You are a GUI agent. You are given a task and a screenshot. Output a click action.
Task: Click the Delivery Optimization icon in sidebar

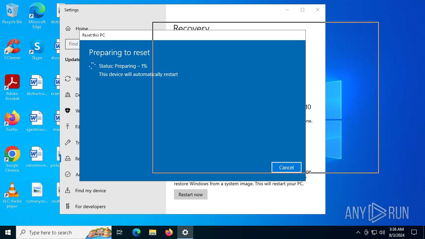point(68,95)
